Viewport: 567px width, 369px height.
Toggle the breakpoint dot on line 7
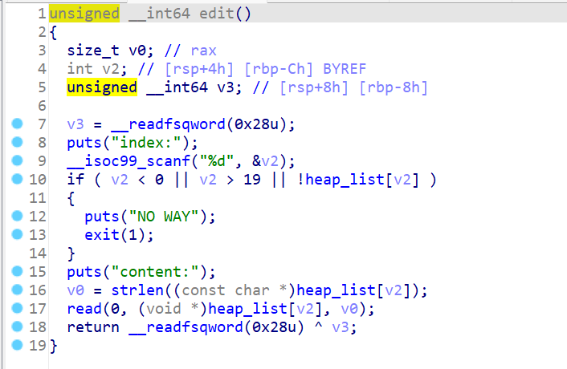(17, 124)
